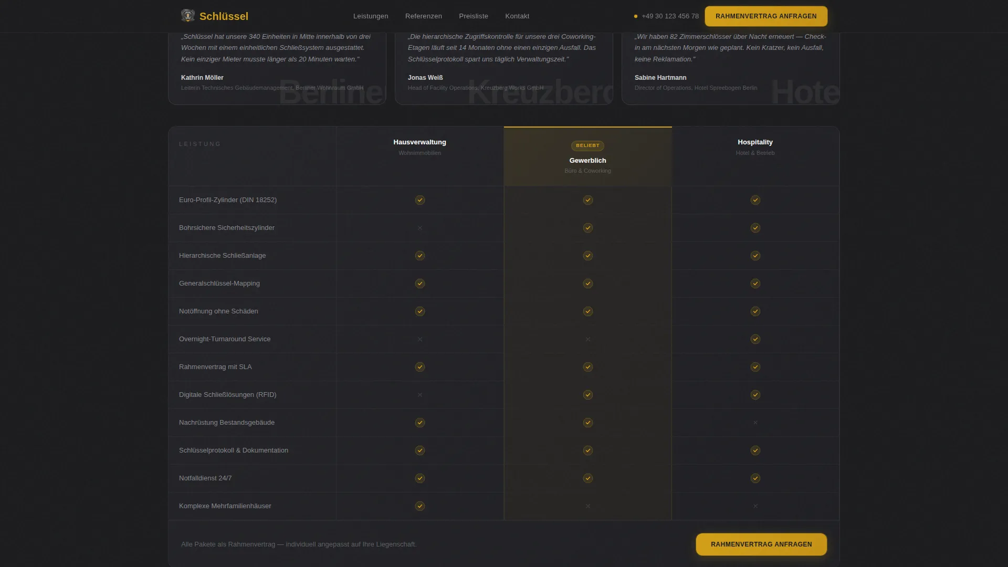1008x567 pixels.
Task: Click the 'Notfalldienst 24/7' row label
Action: tap(205, 478)
